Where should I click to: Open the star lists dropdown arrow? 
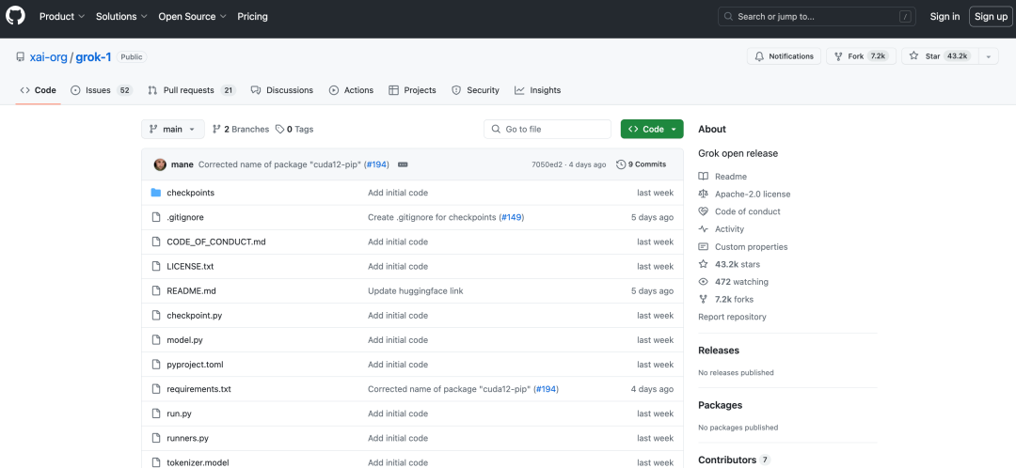tap(989, 56)
